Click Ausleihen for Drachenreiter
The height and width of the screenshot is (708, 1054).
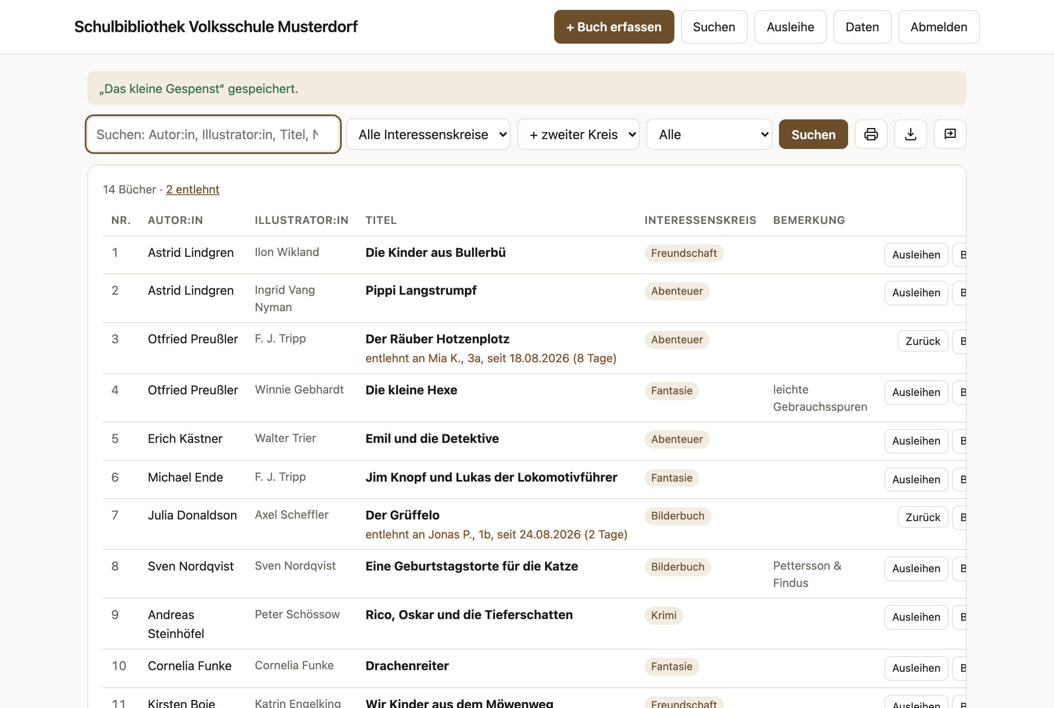click(x=916, y=668)
